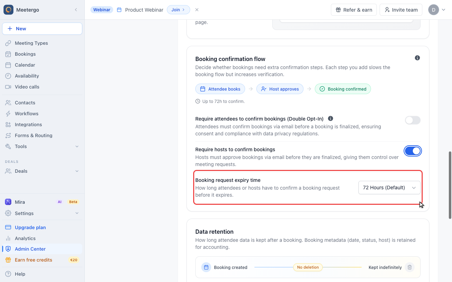Click the Booking confirmed step chip

pyautogui.click(x=343, y=89)
